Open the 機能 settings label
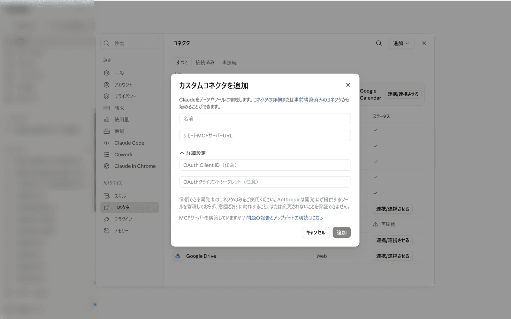 click(119, 131)
